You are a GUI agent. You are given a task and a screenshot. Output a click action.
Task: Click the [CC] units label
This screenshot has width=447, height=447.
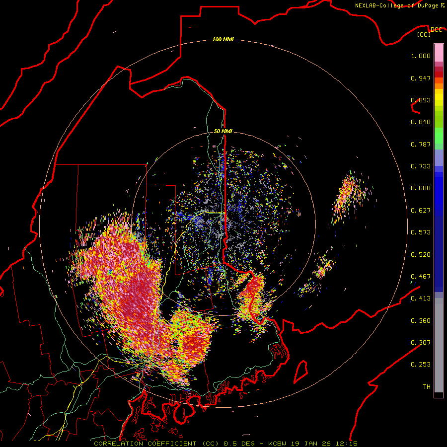click(x=424, y=34)
